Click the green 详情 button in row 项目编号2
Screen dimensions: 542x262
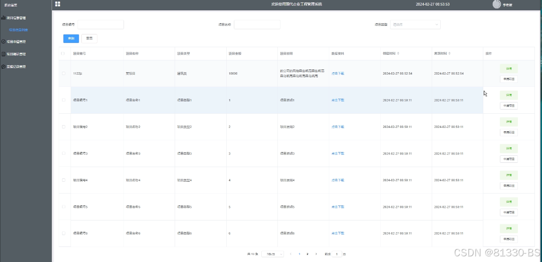pyautogui.click(x=509, y=122)
